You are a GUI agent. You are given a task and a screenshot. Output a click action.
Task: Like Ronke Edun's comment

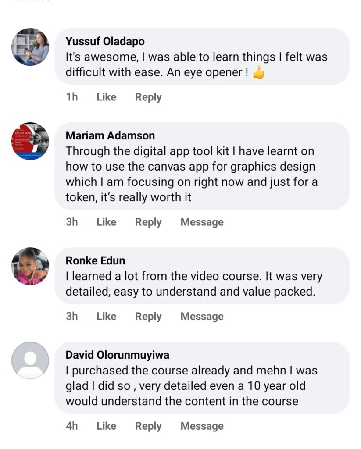(106, 316)
